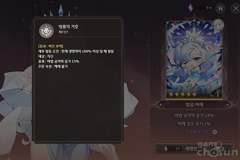The image size is (240, 160).
Task: Open the LV.1 빙룡의 가호 skill link
Action: click(194, 132)
